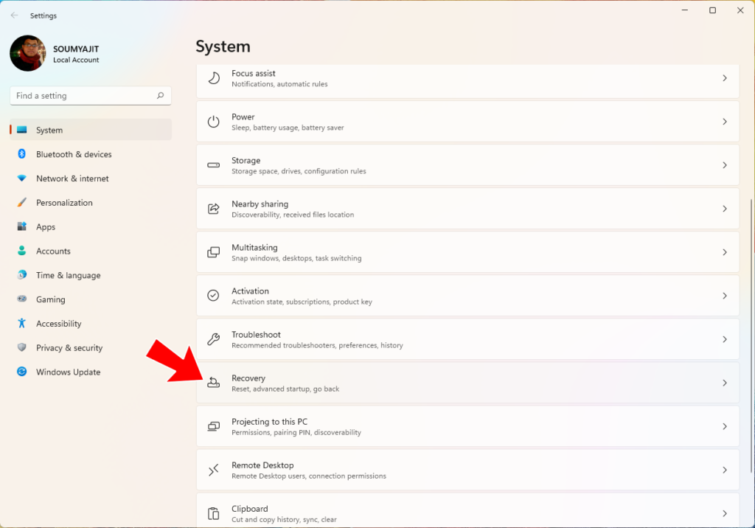Screen dimensions: 755x528
Task: Click the Projecting to this PC icon
Action: [x=214, y=426]
